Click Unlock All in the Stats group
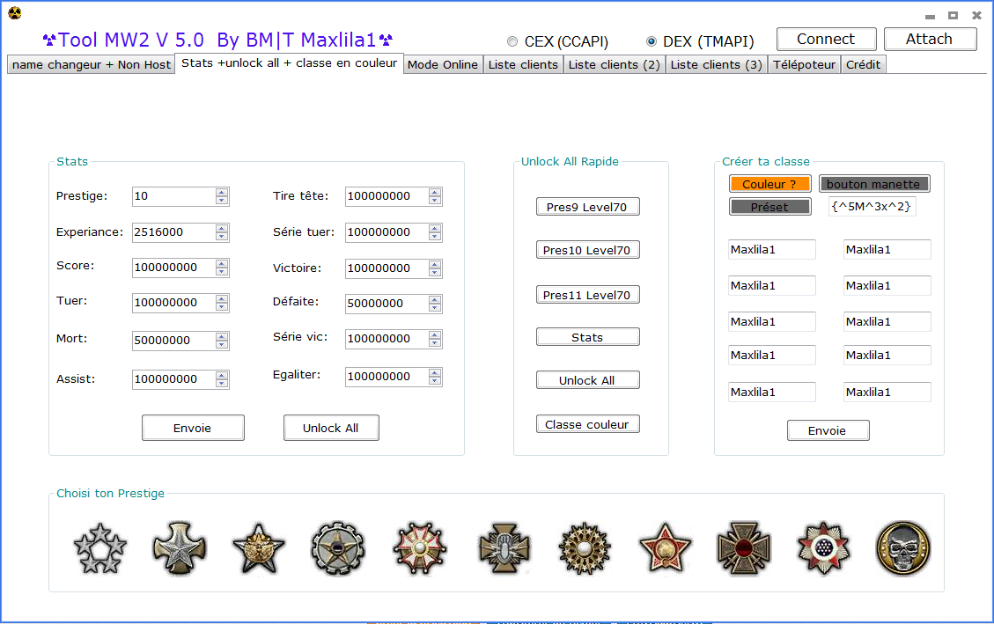The image size is (994, 624). [x=331, y=429]
